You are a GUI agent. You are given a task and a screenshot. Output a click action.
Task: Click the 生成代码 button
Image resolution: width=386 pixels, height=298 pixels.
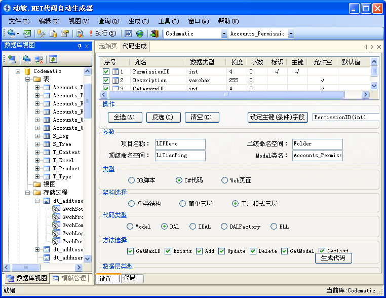click(333, 258)
